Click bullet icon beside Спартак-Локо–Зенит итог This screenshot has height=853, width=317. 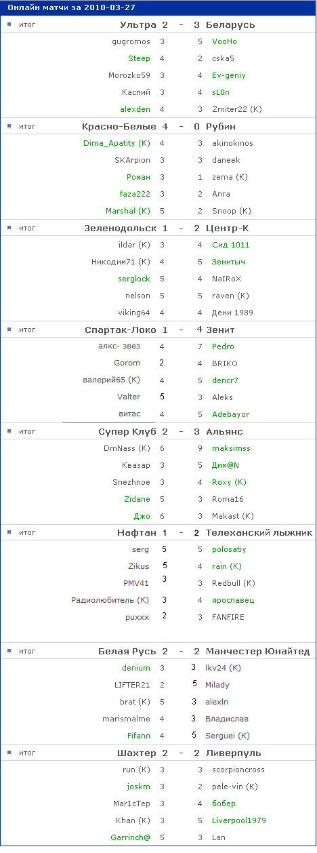pyautogui.click(x=9, y=329)
